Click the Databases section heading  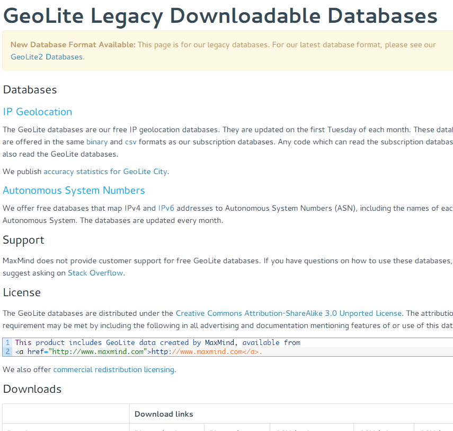[x=30, y=90]
